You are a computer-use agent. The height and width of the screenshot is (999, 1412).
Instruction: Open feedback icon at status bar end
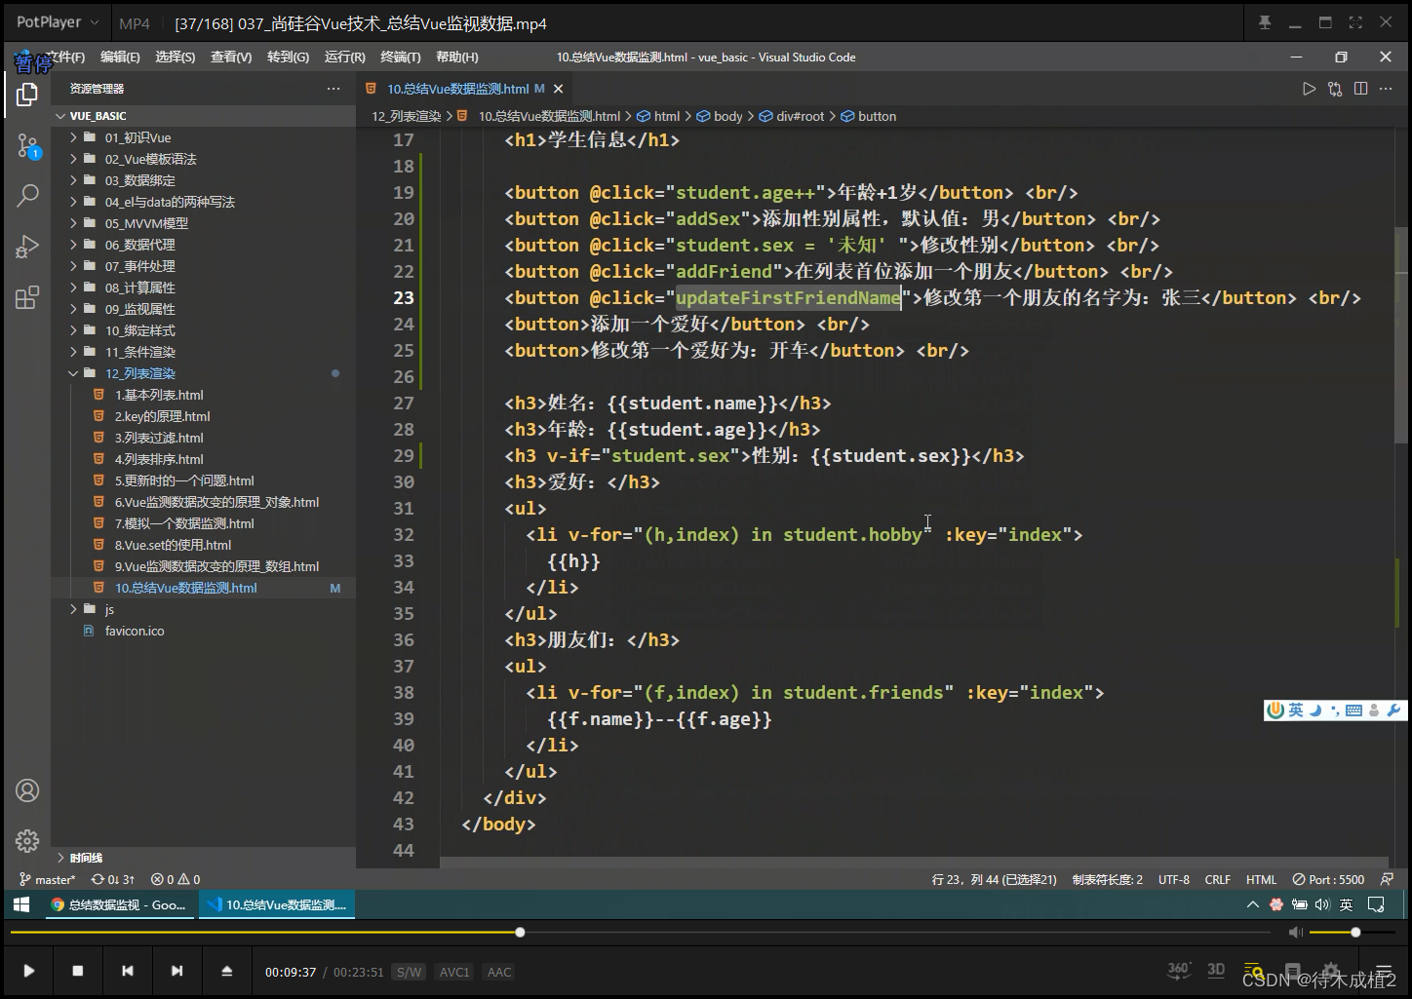1388,879
